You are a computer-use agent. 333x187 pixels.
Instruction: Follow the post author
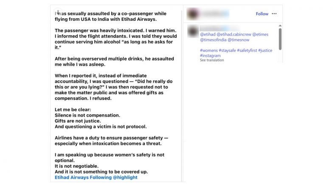coord(262,14)
